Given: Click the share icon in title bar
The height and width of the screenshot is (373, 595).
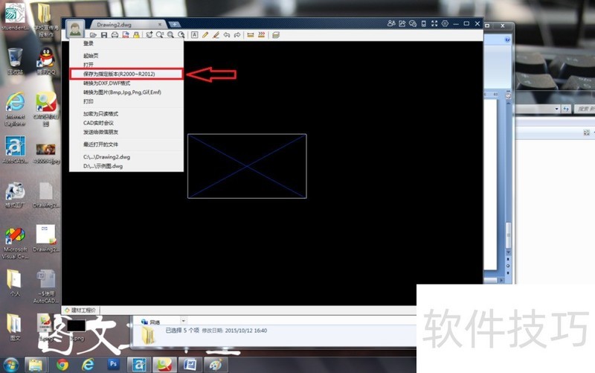Looking at the screenshot, I should click(402, 24).
